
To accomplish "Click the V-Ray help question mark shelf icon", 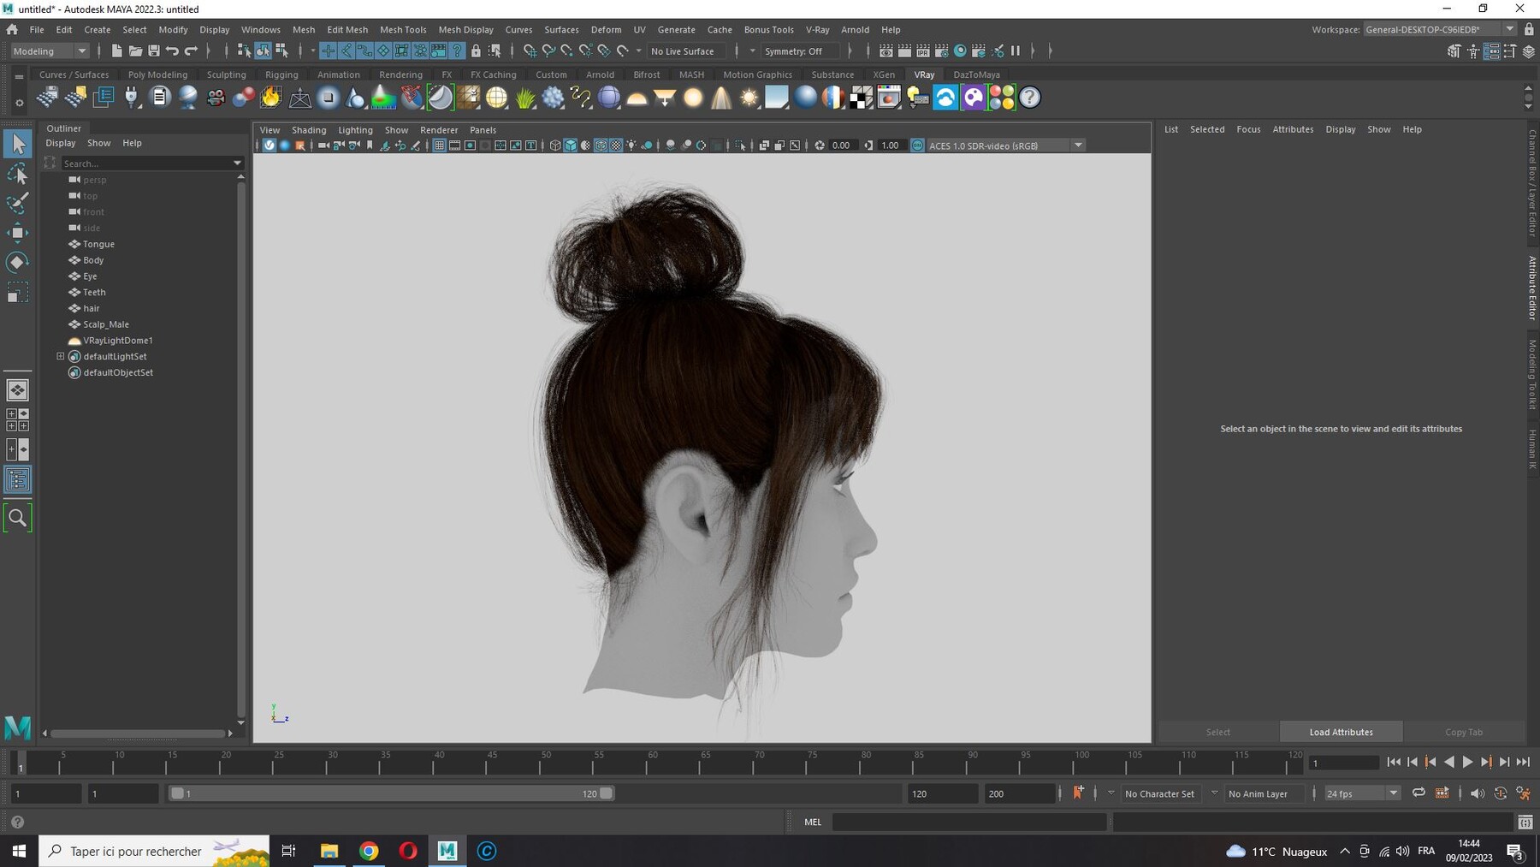I will 1030,98.
